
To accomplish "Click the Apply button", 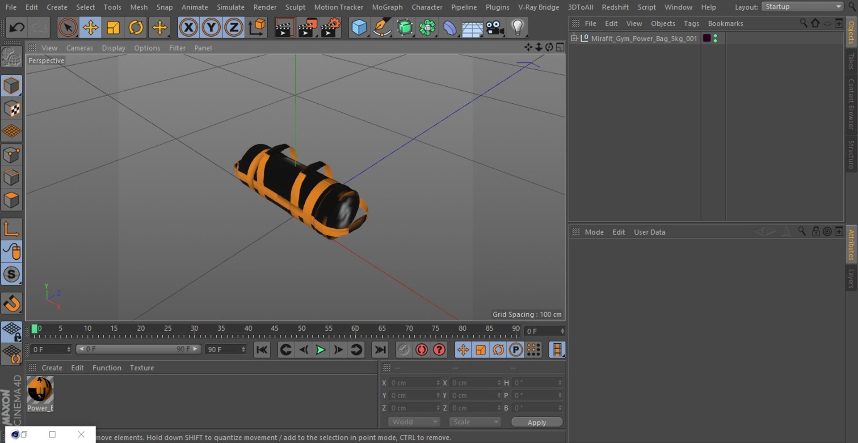I will pyautogui.click(x=537, y=422).
